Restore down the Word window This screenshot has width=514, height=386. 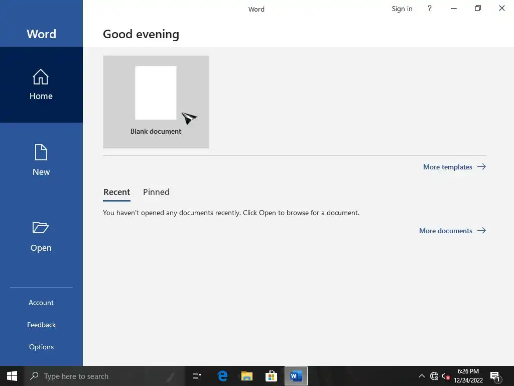478,9
